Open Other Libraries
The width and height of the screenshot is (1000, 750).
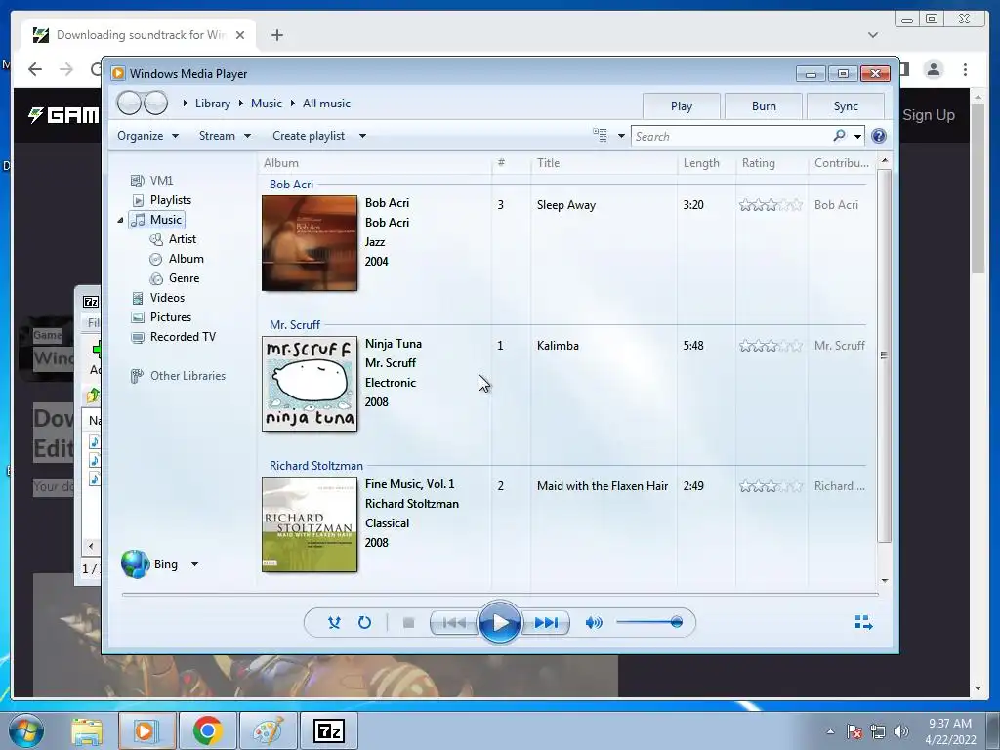[178, 376]
